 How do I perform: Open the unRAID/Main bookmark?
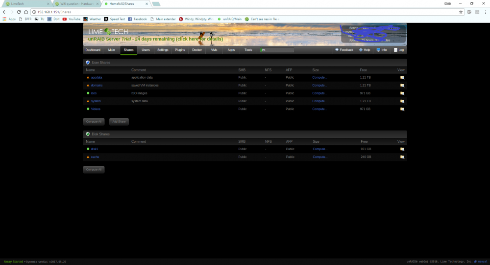[x=230, y=19]
